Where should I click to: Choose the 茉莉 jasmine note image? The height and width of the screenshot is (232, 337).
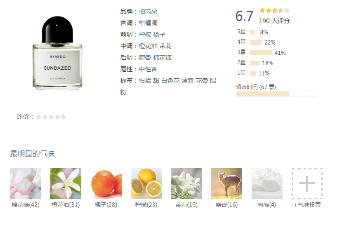pos(186,183)
